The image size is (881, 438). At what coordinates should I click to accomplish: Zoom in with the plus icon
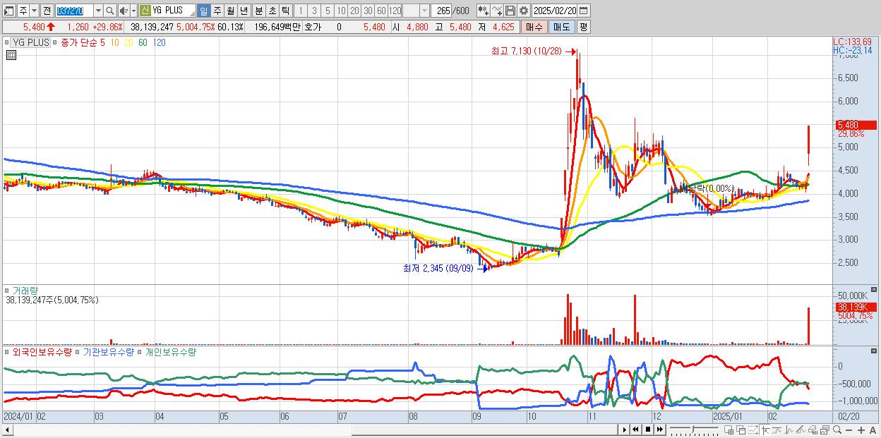coord(861,430)
